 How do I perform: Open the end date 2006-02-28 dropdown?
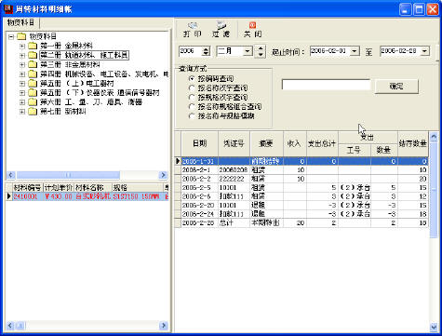tap(424, 51)
